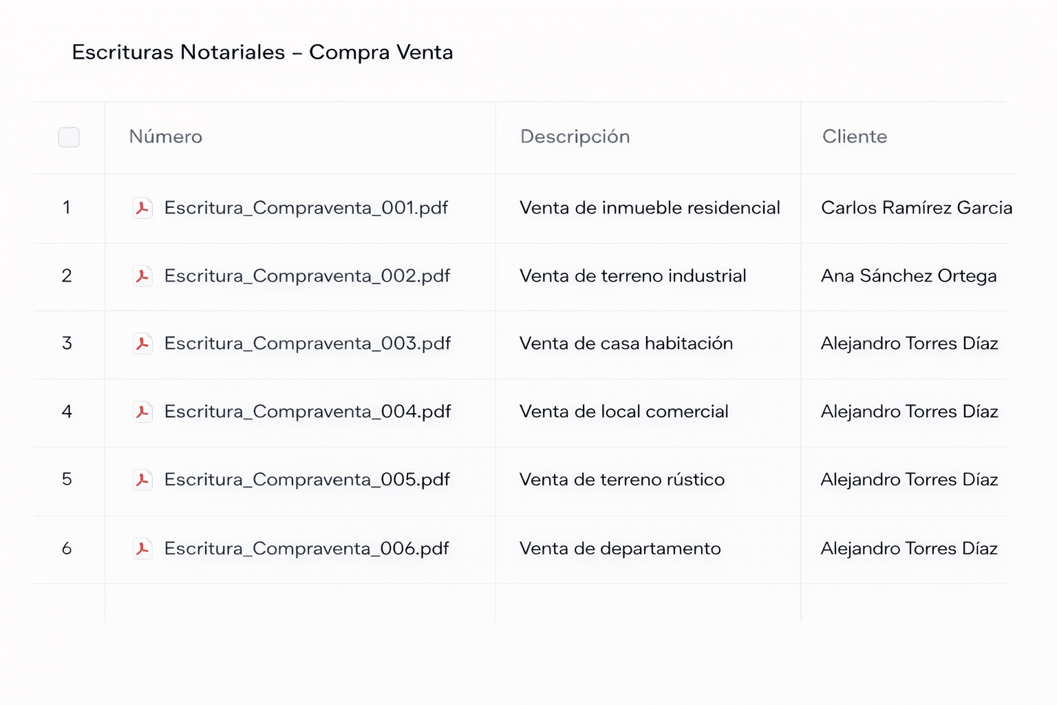Click PDF icon for Escritura_Compraventa_002.pdf

tap(142, 276)
